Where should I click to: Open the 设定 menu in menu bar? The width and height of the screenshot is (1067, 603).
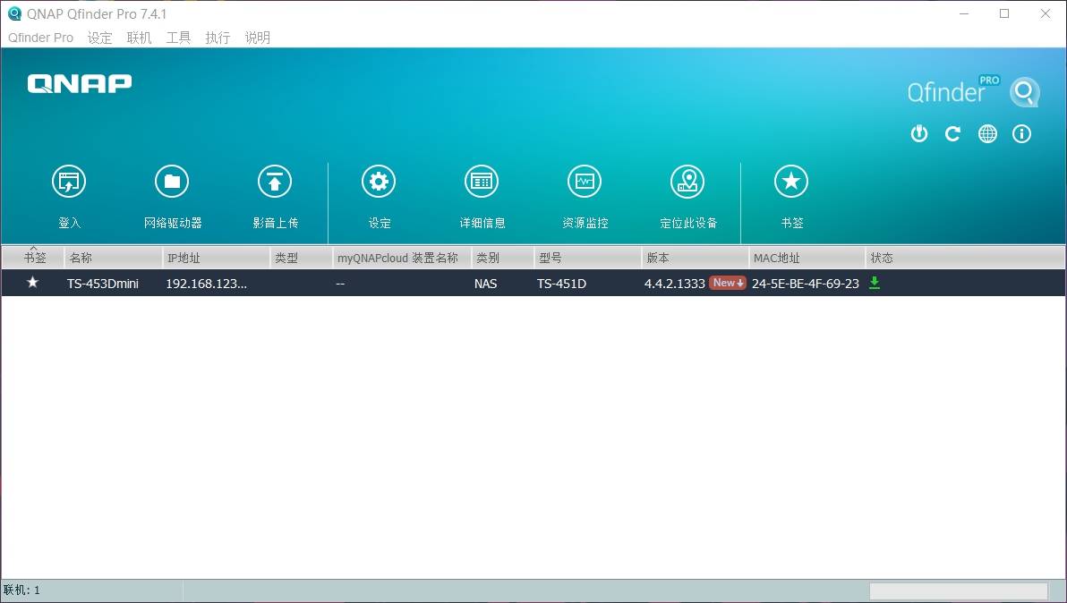tap(99, 38)
